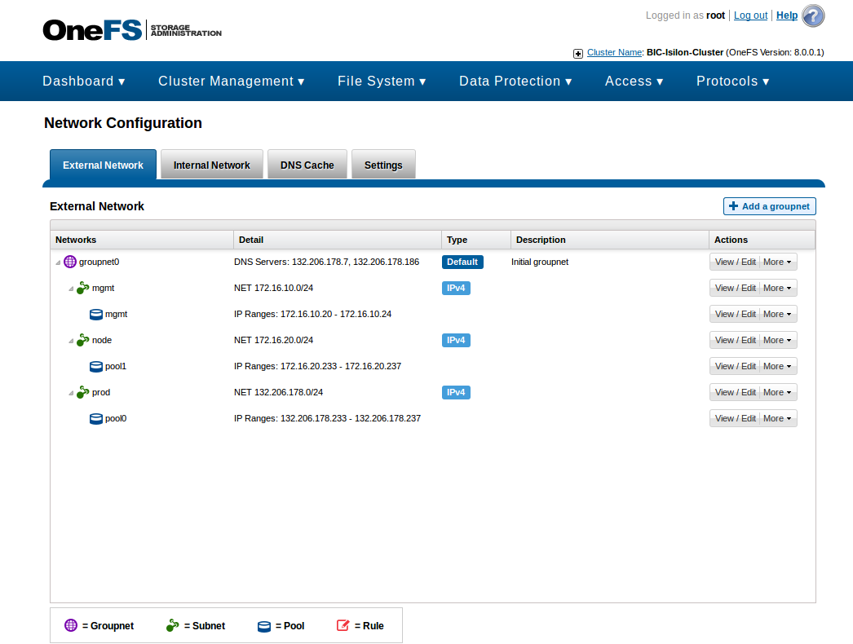The width and height of the screenshot is (853, 644).
Task: Click the groupnet0 globe icon
Action: pyautogui.click(x=70, y=262)
